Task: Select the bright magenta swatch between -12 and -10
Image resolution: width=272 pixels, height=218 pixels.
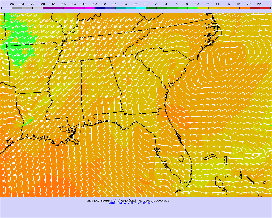Action: pos(89,8)
